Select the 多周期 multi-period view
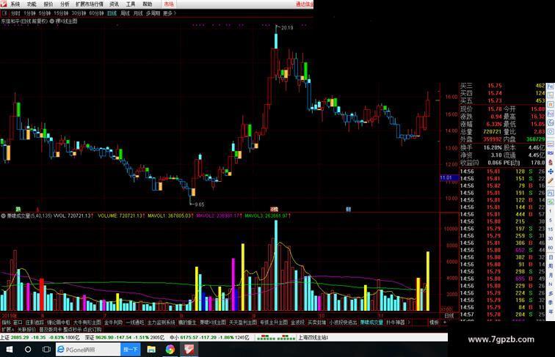The image size is (555, 357). [153, 13]
